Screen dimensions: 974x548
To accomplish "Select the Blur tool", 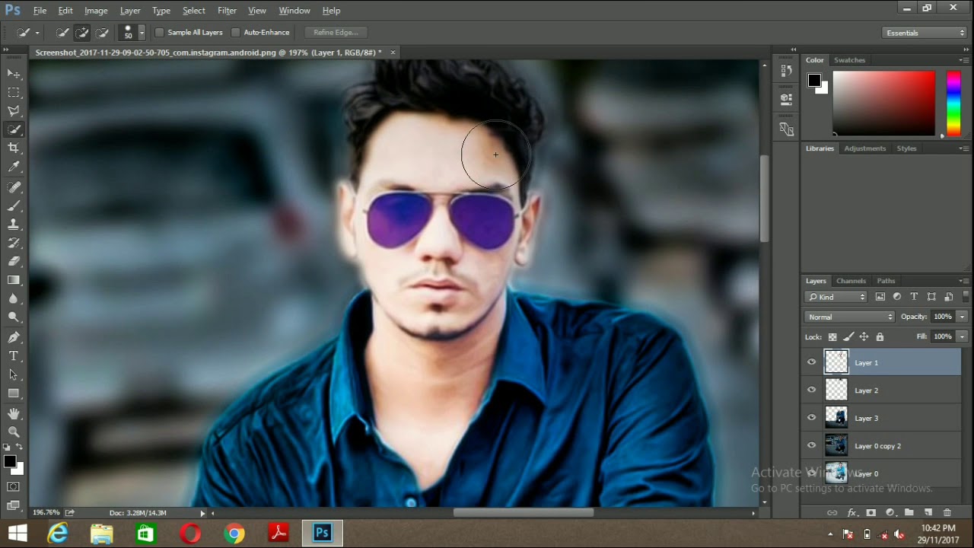I will tap(14, 298).
